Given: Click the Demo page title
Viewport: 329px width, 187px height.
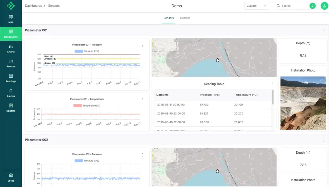Looking at the screenshot, I should (177, 6).
